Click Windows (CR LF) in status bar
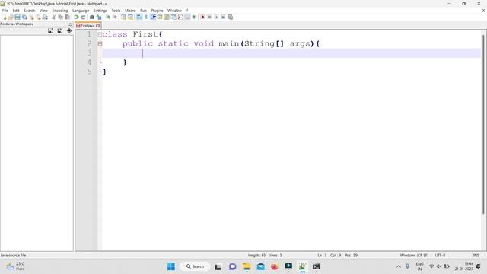487x274 pixels. tap(414, 256)
